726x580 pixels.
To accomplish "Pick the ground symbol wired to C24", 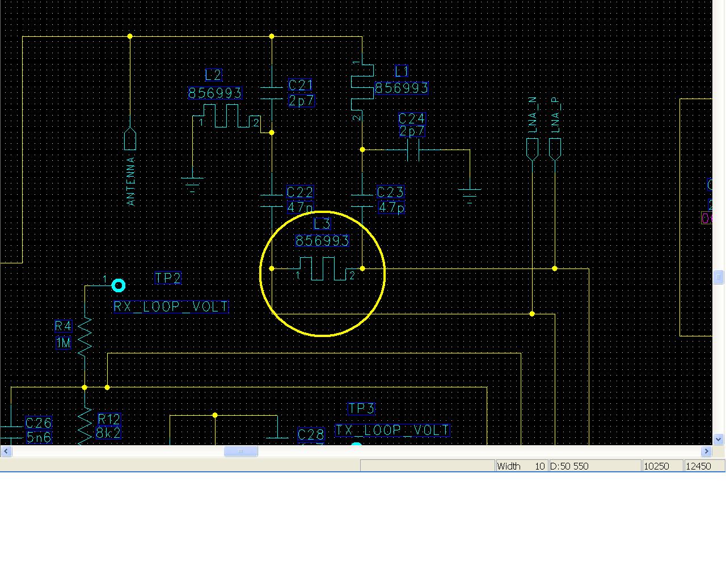I will [x=470, y=197].
